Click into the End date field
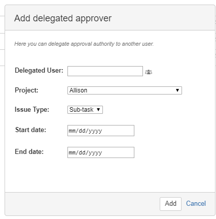This screenshot has width=216, height=219. [x=101, y=152]
